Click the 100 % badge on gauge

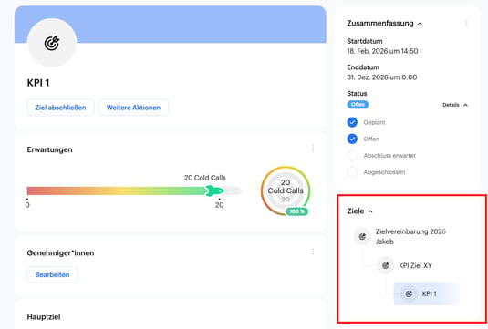tap(297, 211)
